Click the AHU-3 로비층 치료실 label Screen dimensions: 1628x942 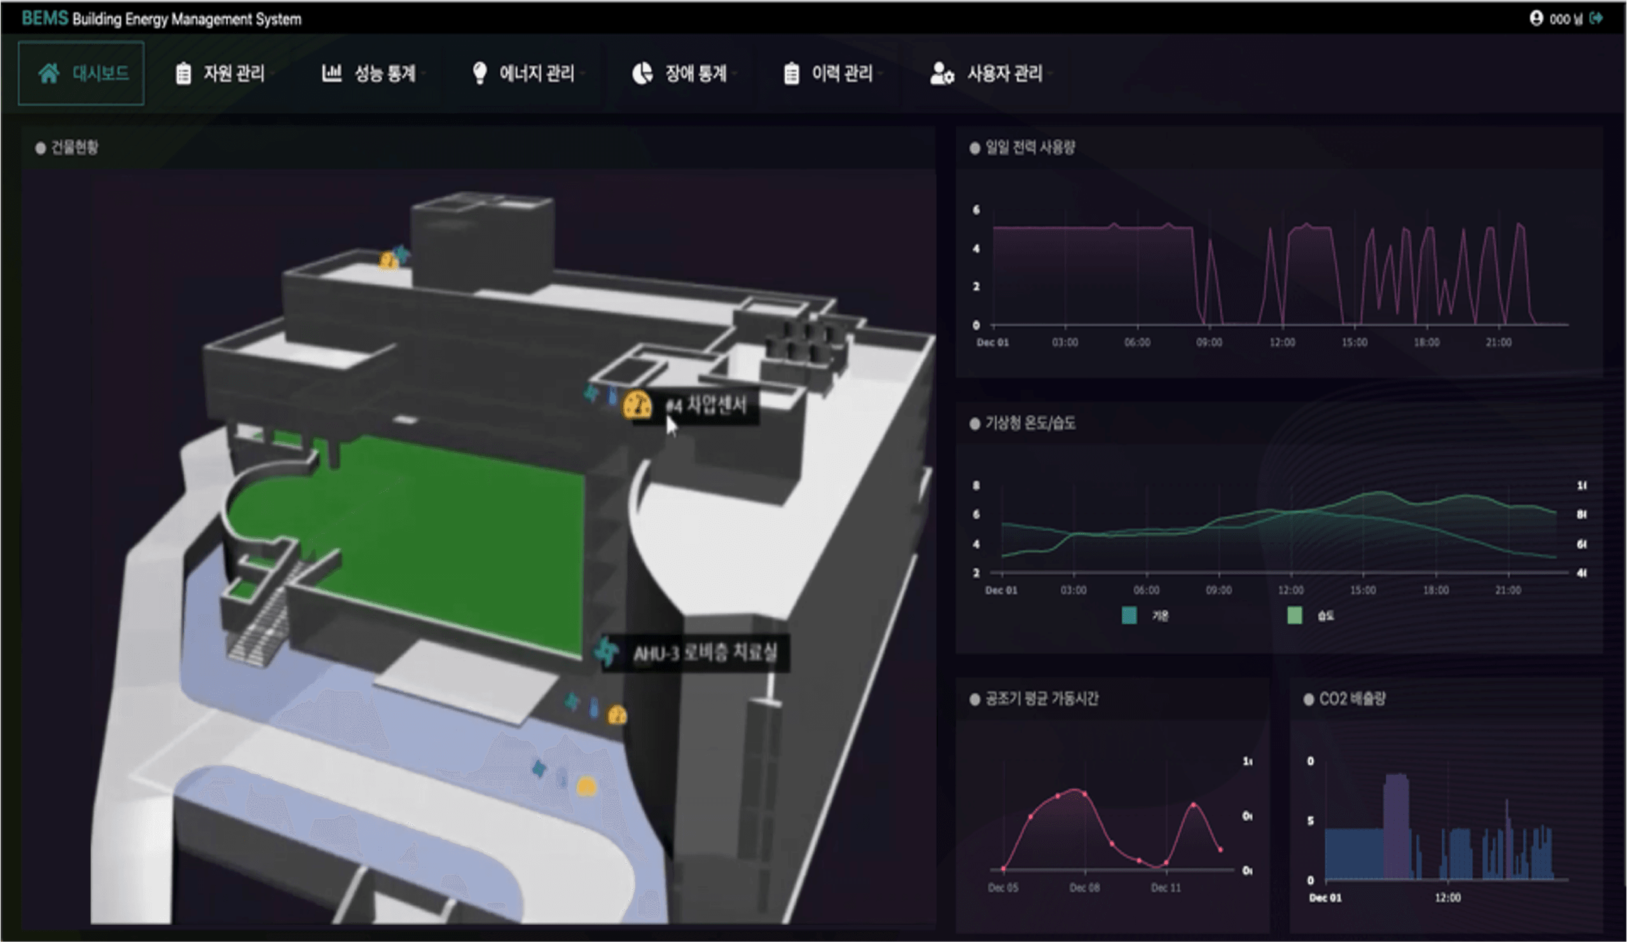pyautogui.click(x=705, y=653)
